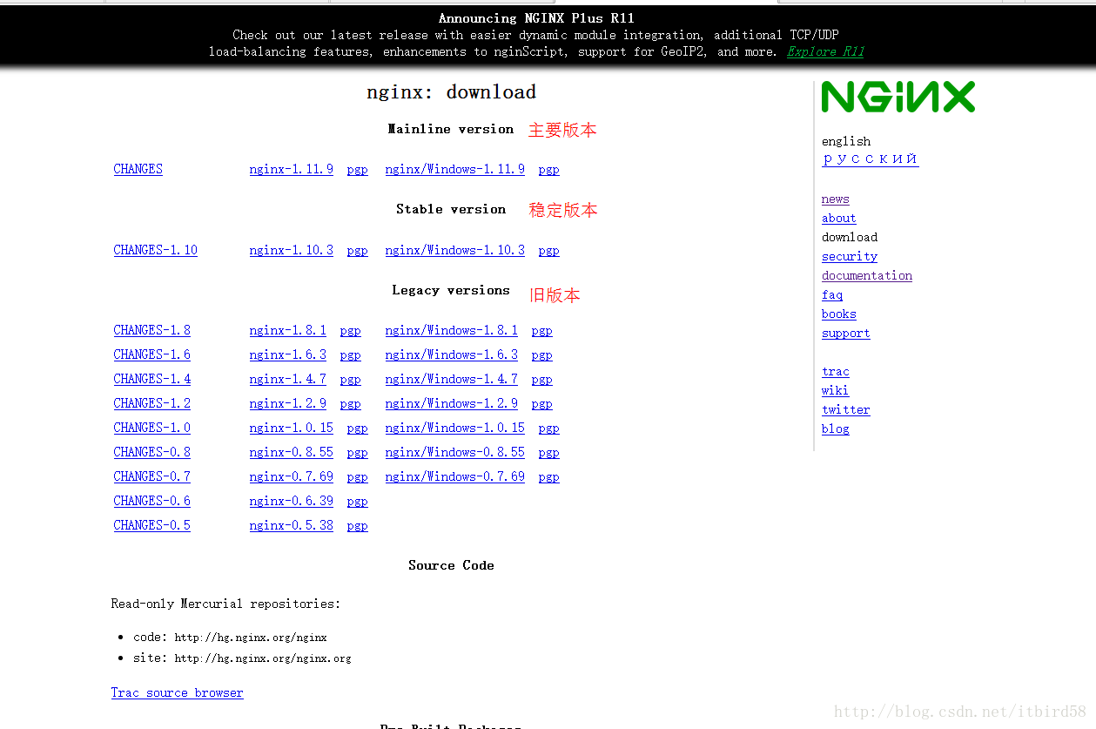Open pgp signature for nginx-1.8.1

pos(350,331)
